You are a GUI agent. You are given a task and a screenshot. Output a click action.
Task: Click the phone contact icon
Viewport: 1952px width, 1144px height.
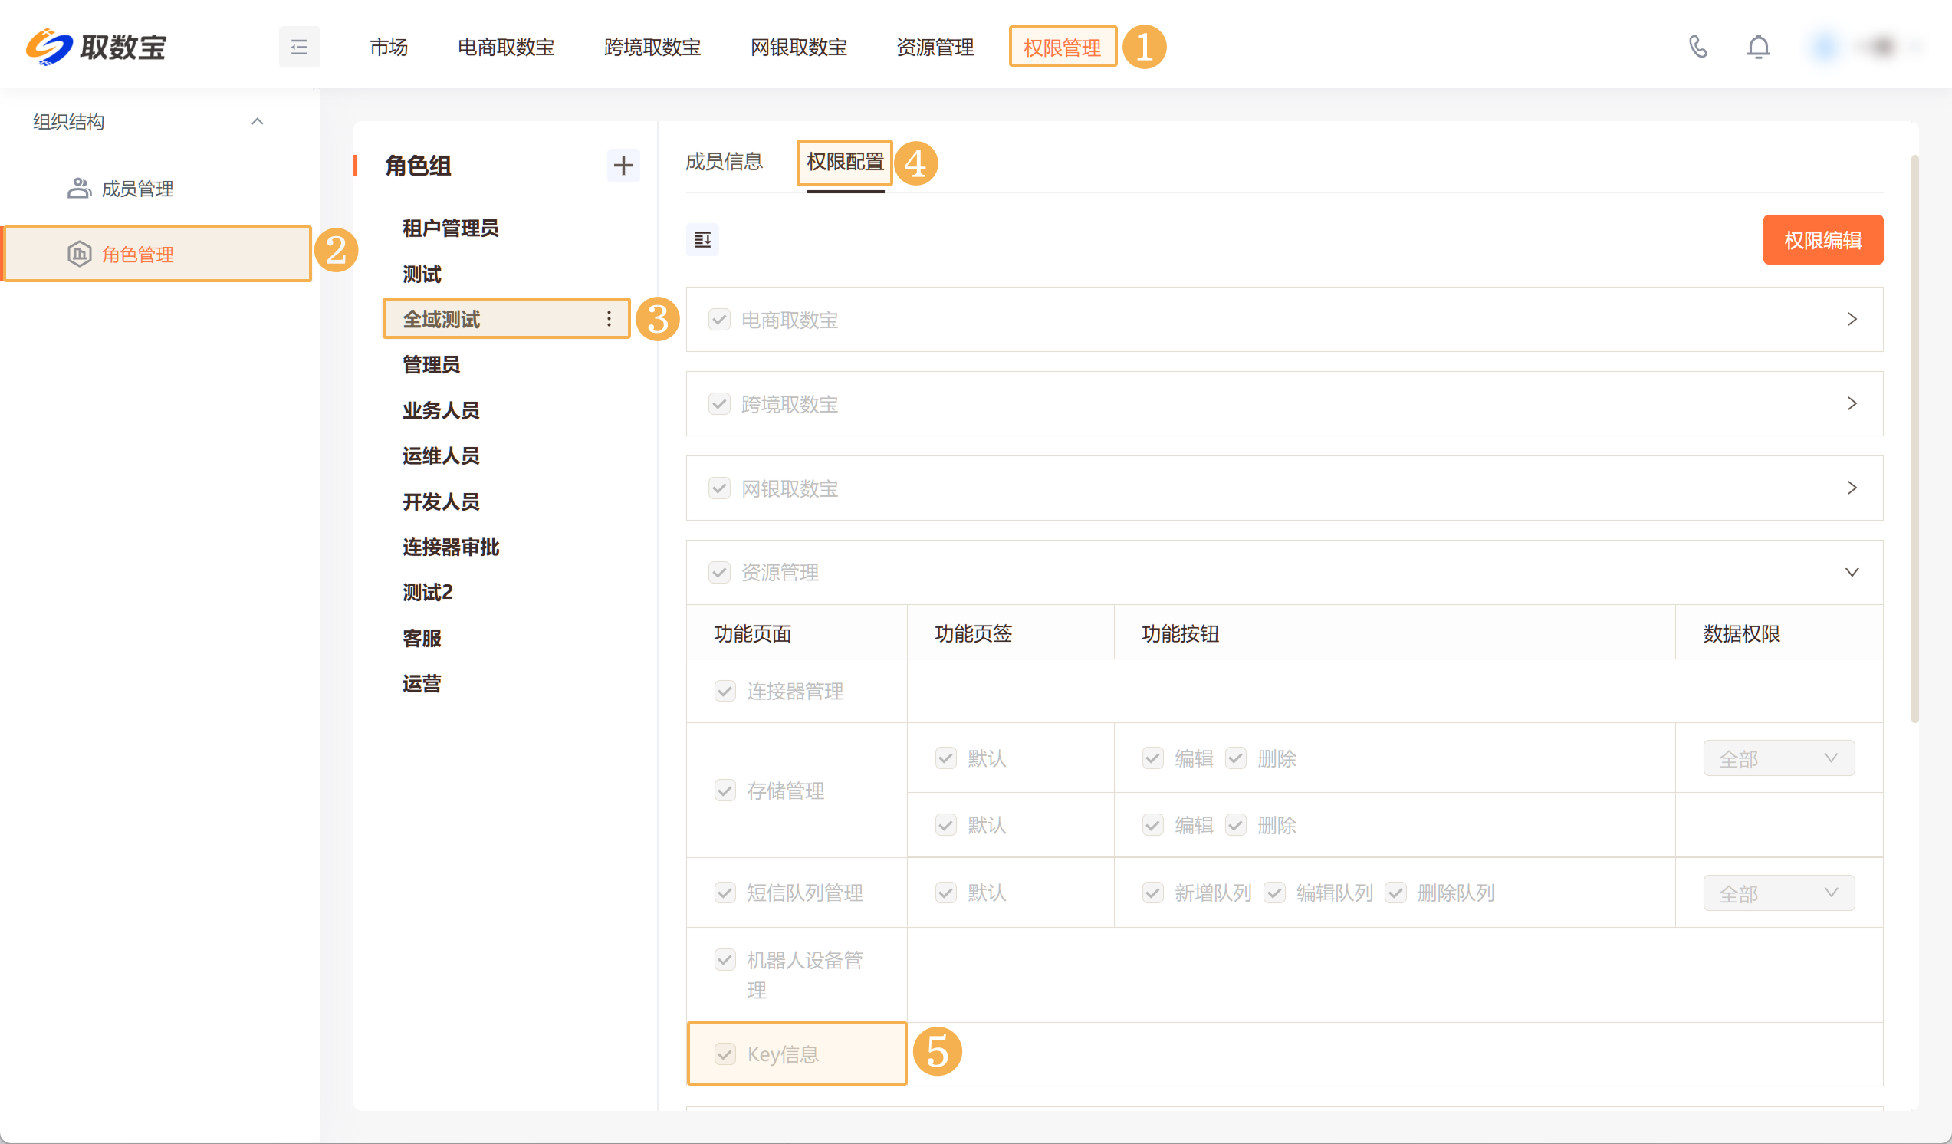point(1697,48)
